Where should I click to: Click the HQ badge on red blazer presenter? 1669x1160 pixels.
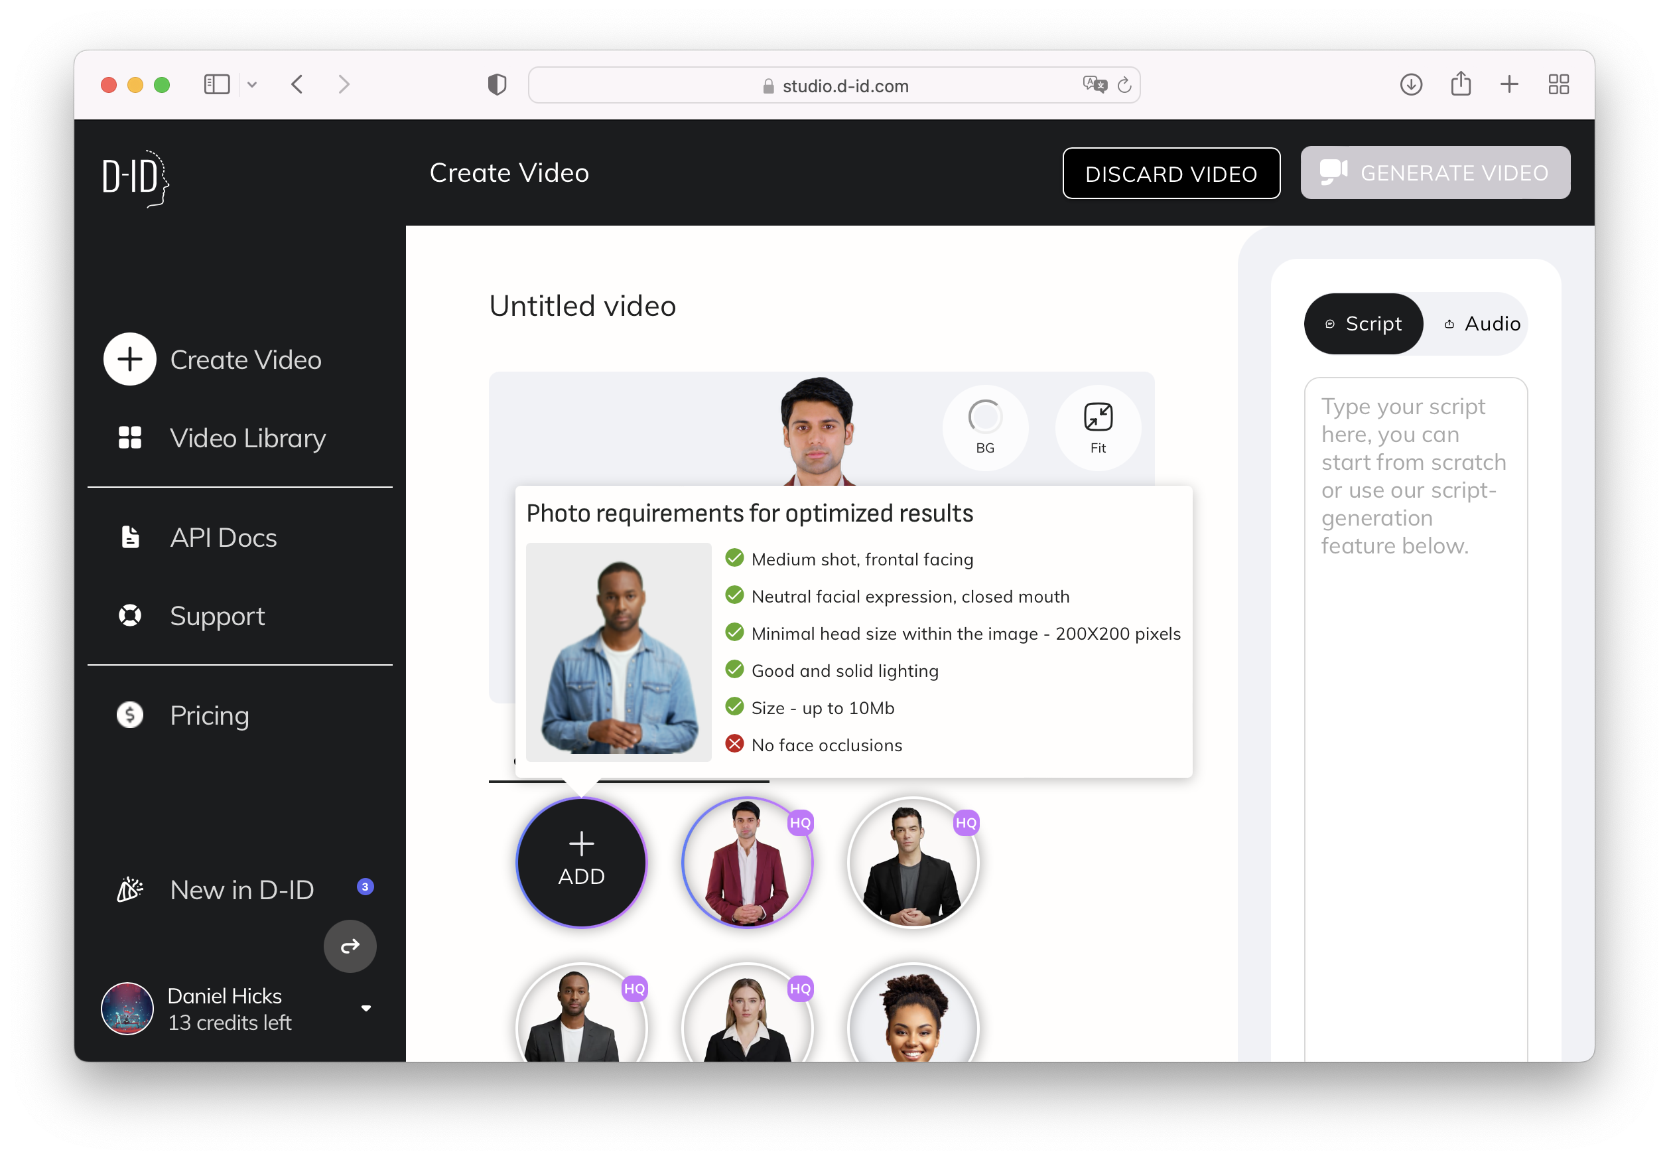pyautogui.click(x=799, y=823)
